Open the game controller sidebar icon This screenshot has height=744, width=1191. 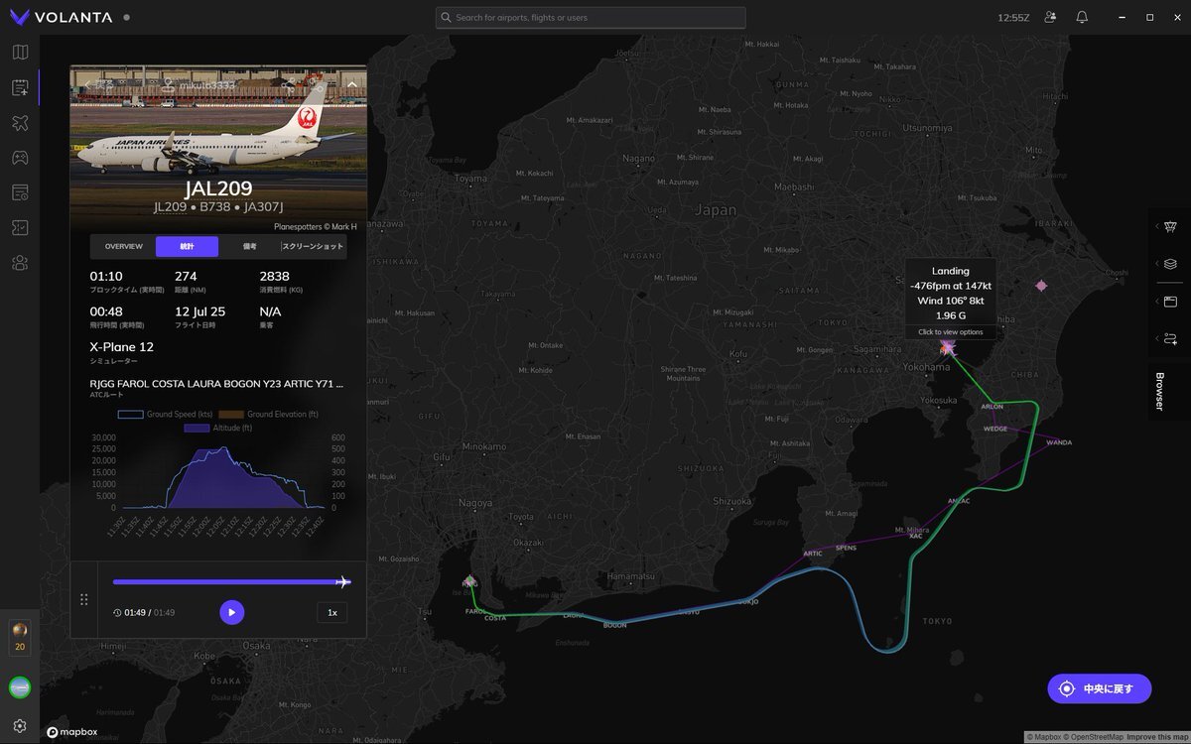20,158
